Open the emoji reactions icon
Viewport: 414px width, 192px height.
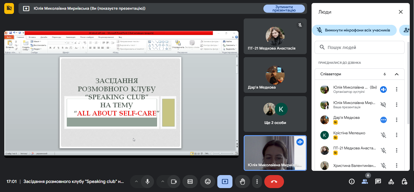tap(208, 181)
